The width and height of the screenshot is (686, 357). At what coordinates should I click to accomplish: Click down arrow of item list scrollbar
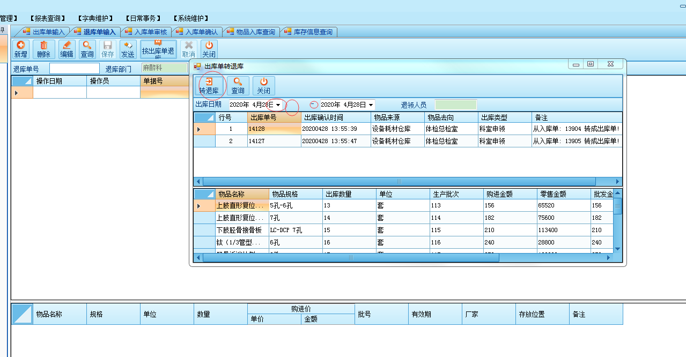617,249
